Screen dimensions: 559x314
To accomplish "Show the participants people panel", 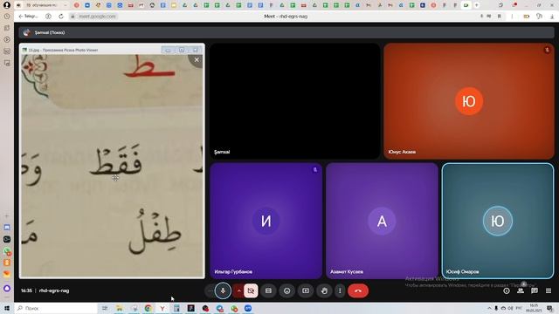I will [x=521, y=290].
